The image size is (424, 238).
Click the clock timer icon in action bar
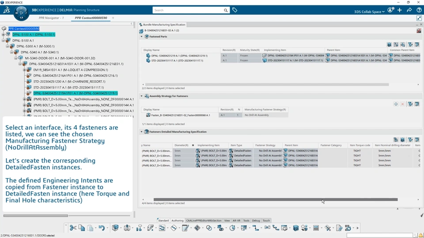[232, 228]
